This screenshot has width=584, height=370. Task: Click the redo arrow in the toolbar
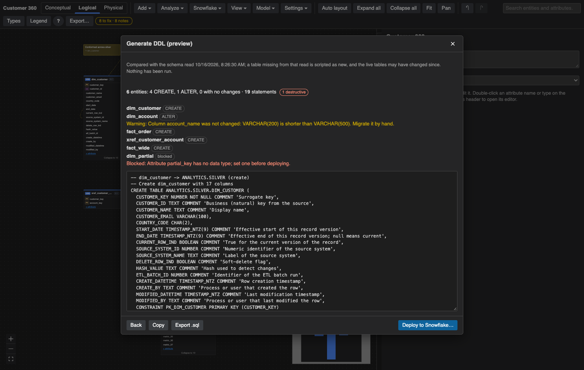(x=482, y=8)
